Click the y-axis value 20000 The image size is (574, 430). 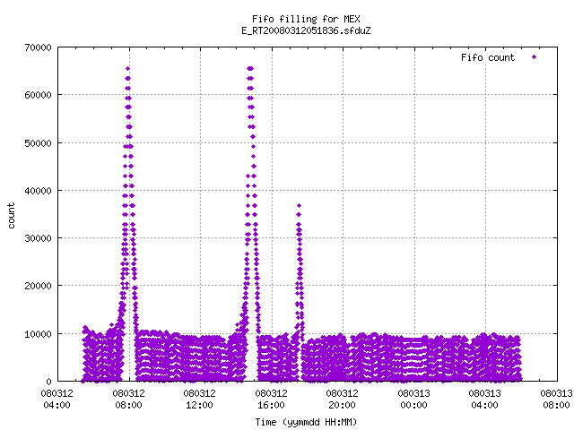click(38, 286)
